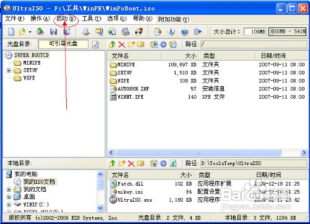Image resolution: width=310 pixels, height=224 pixels.
Task: Click the disc properties icon beside 可引导光盘
Action: pyautogui.click(x=95, y=45)
